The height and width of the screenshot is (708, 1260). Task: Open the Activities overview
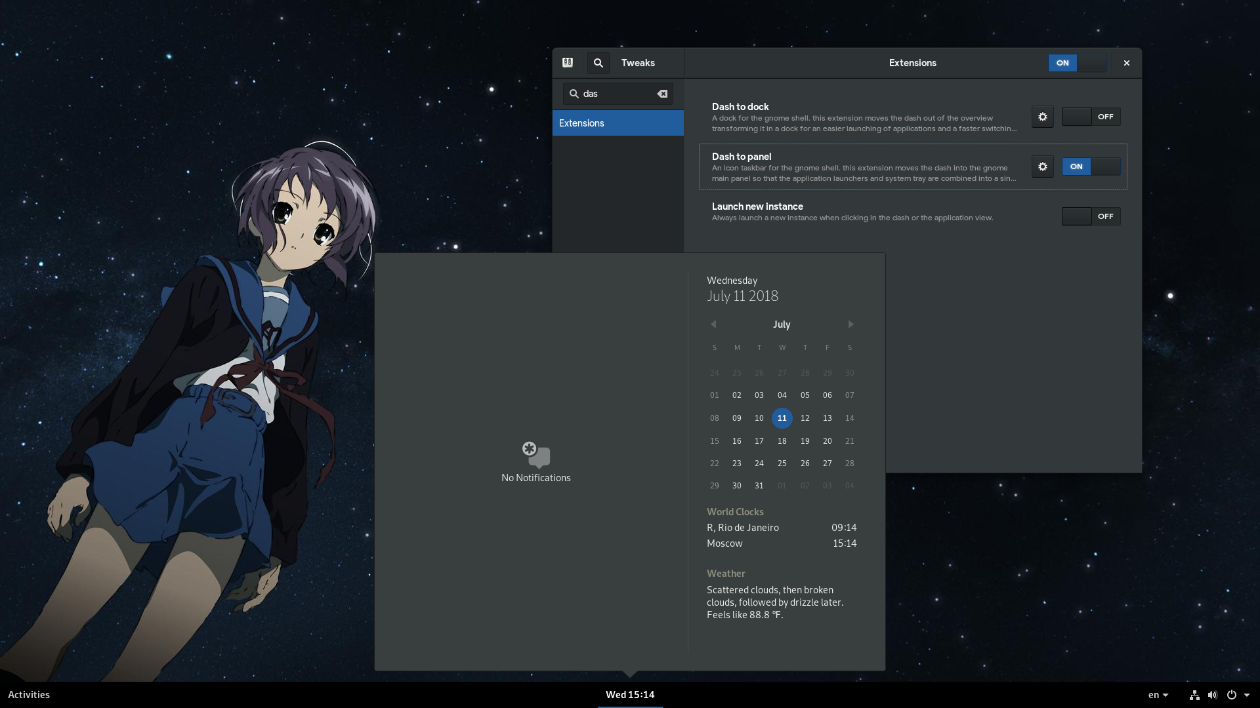click(29, 695)
